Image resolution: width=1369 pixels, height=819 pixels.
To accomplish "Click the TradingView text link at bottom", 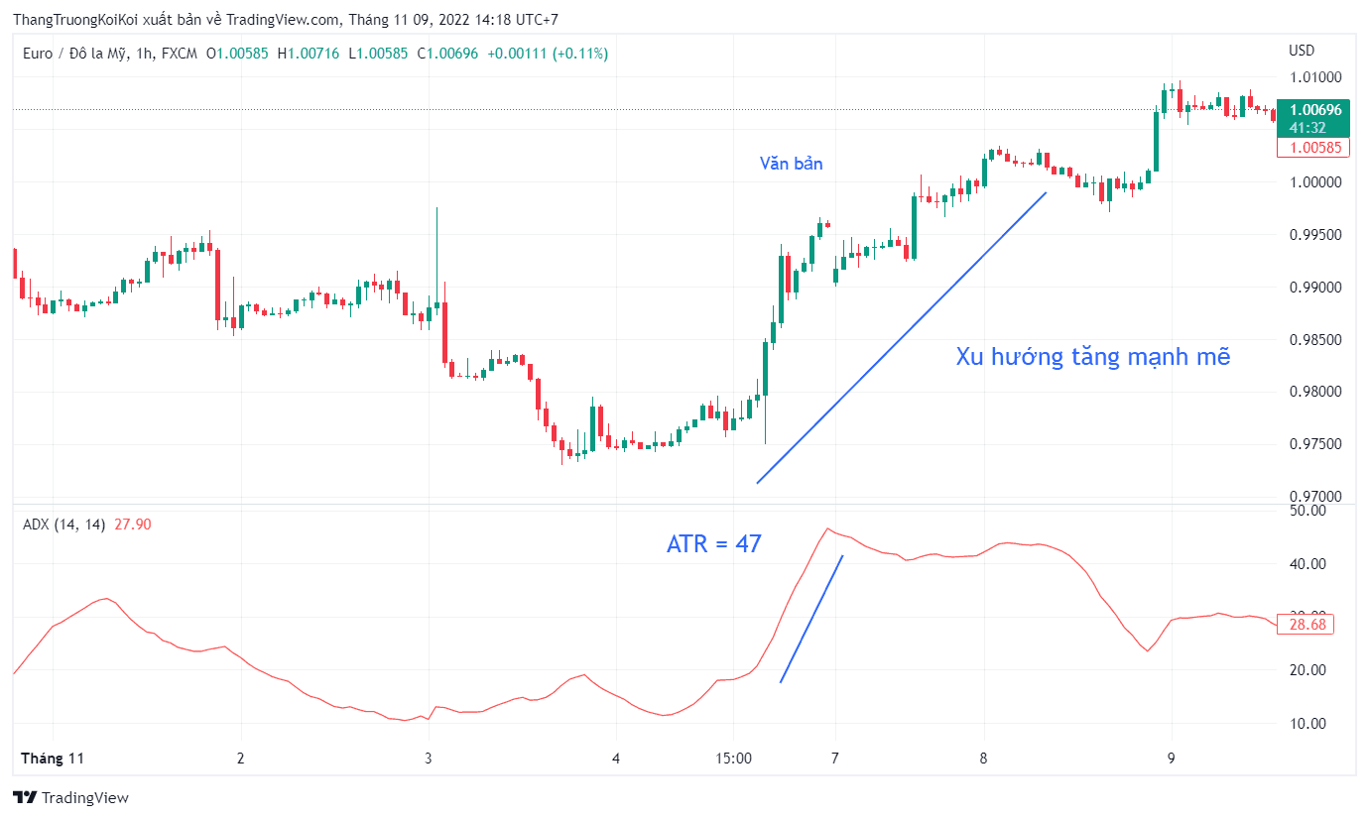I will (85, 798).
